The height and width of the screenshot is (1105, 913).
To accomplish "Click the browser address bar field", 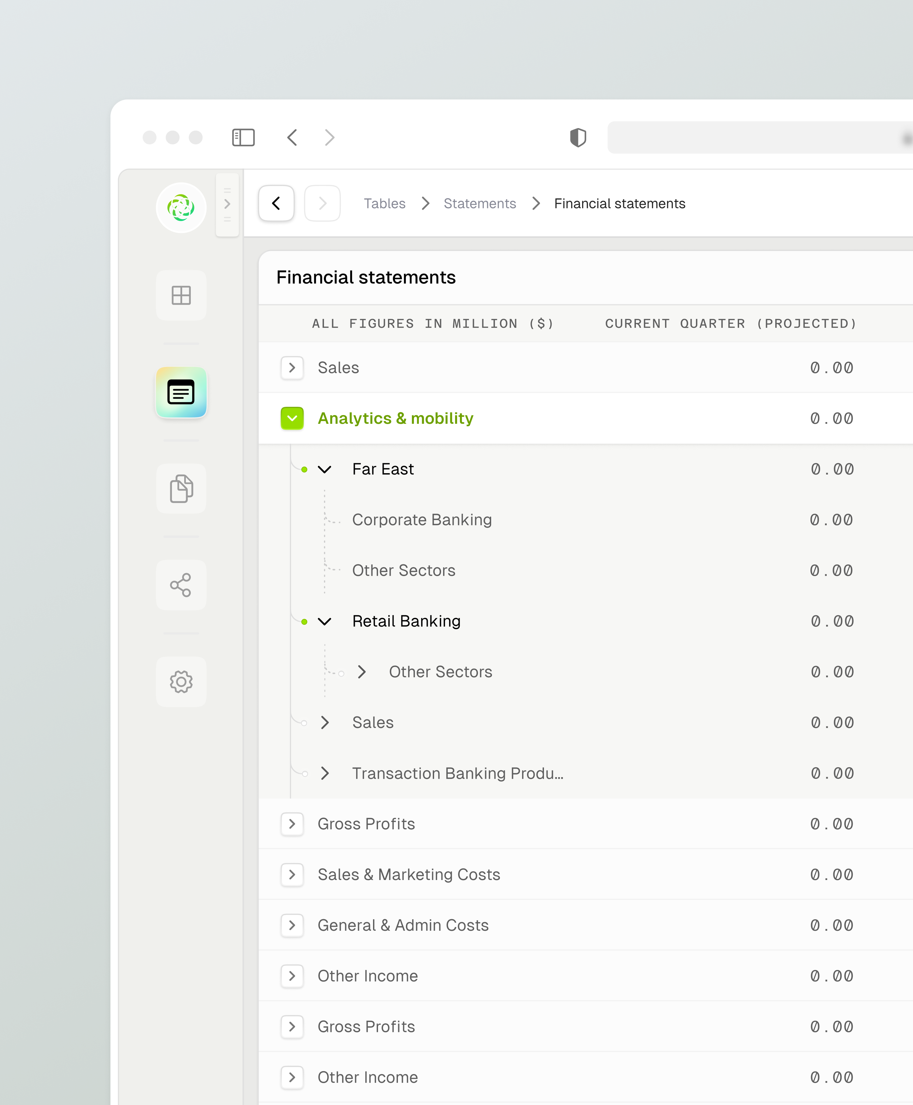I will coord(757,138).
